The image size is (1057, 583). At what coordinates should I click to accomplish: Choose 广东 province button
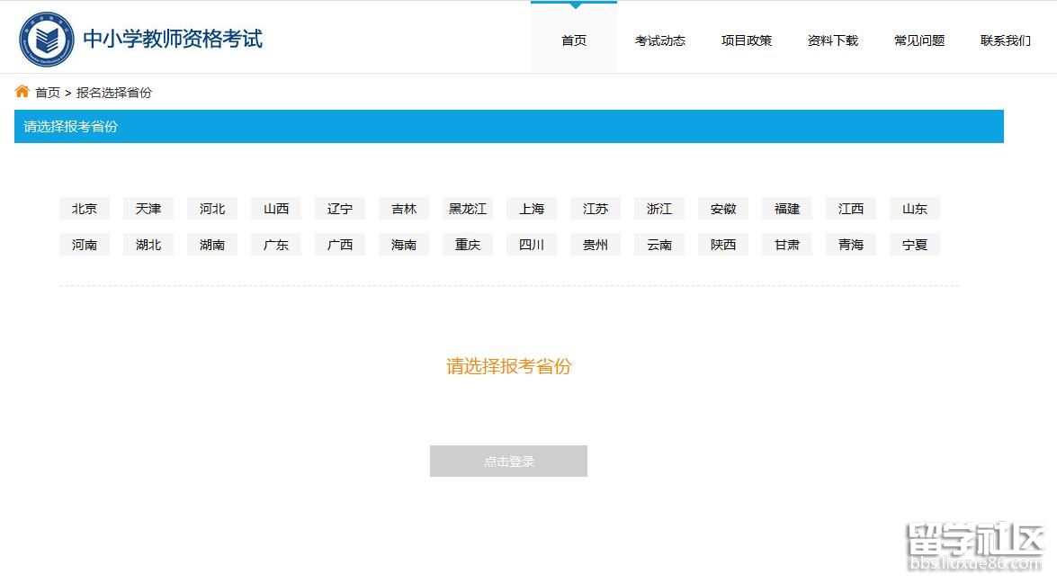pyautogui.click(x=276, y=245)
